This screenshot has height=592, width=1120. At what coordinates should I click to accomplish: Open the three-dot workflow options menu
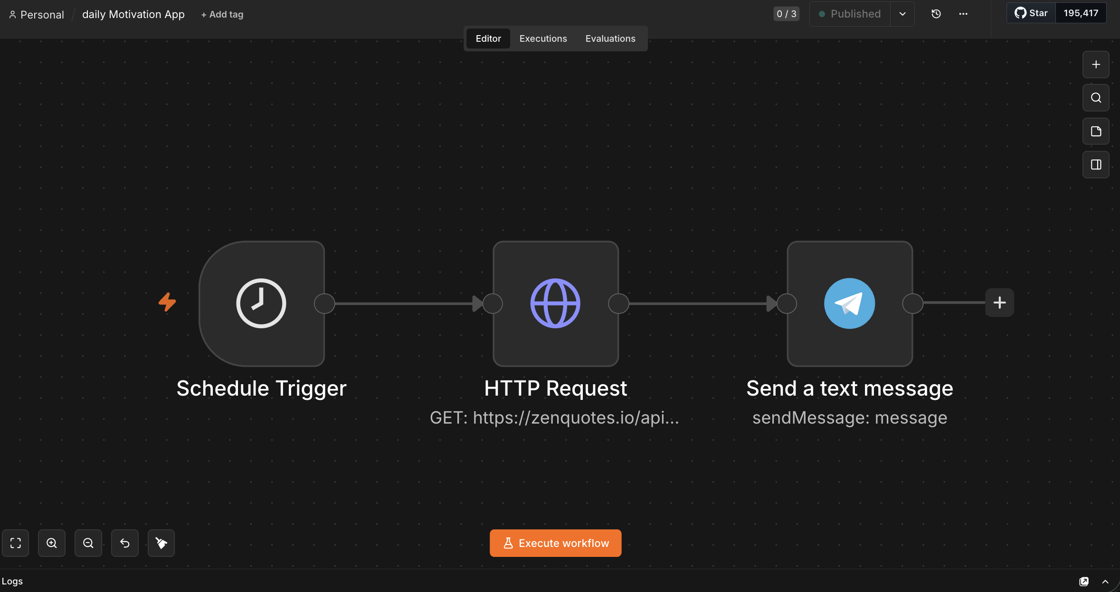[x=963, y=14]
